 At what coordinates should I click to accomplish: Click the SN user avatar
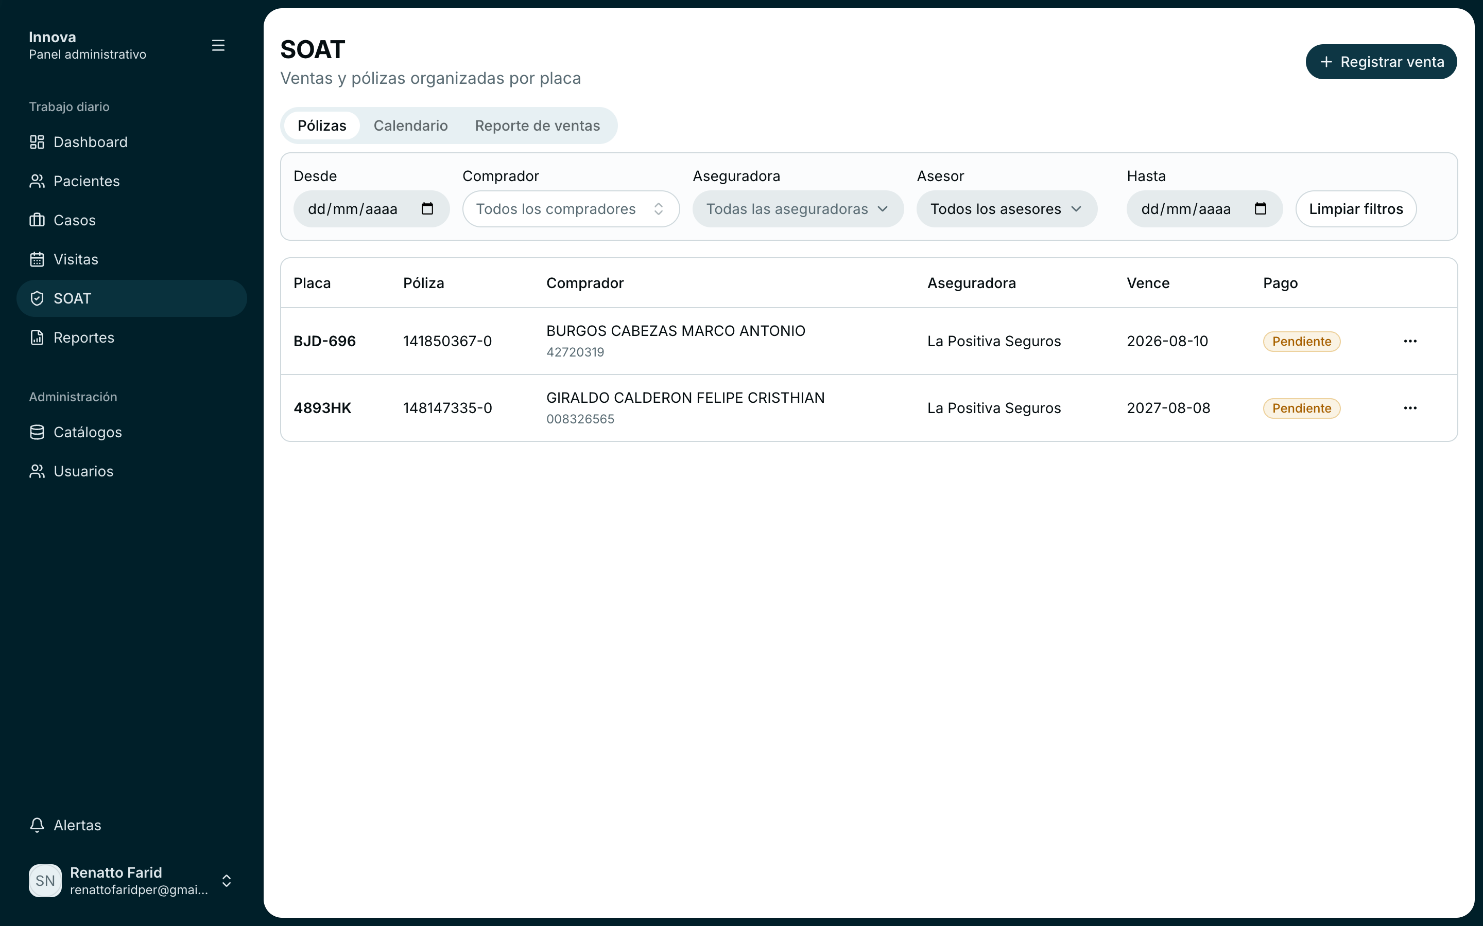[45, 881]
